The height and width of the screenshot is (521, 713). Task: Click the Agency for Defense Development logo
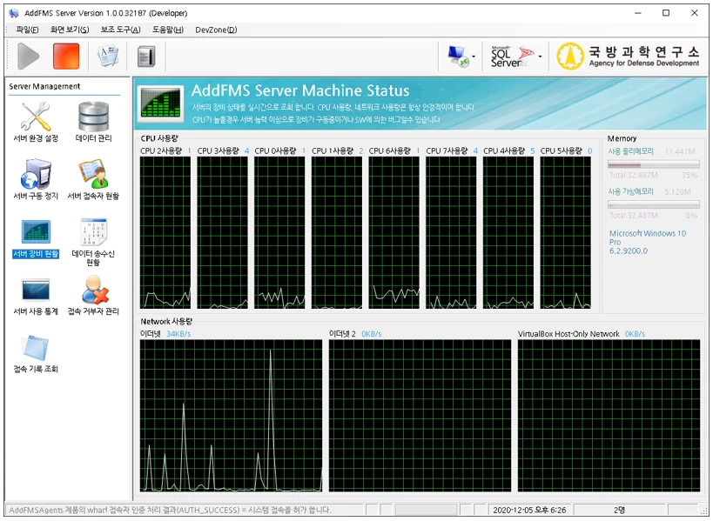(x=628, y=57)
